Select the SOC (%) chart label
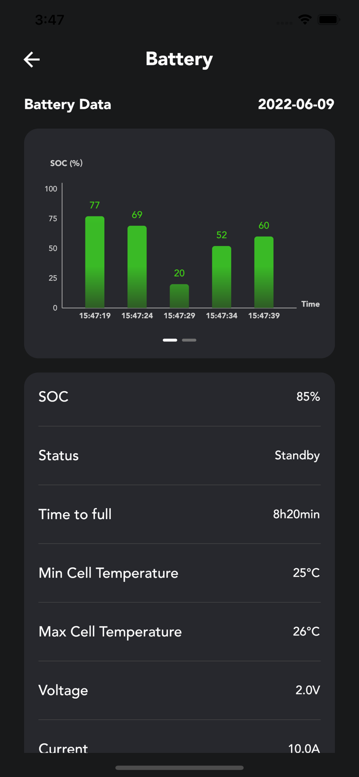The image size is (359, 777). [x=67, y=163]
